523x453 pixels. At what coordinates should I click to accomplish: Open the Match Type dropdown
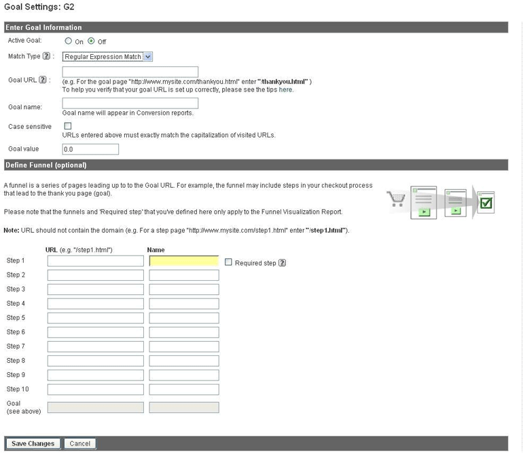point(107,57)
